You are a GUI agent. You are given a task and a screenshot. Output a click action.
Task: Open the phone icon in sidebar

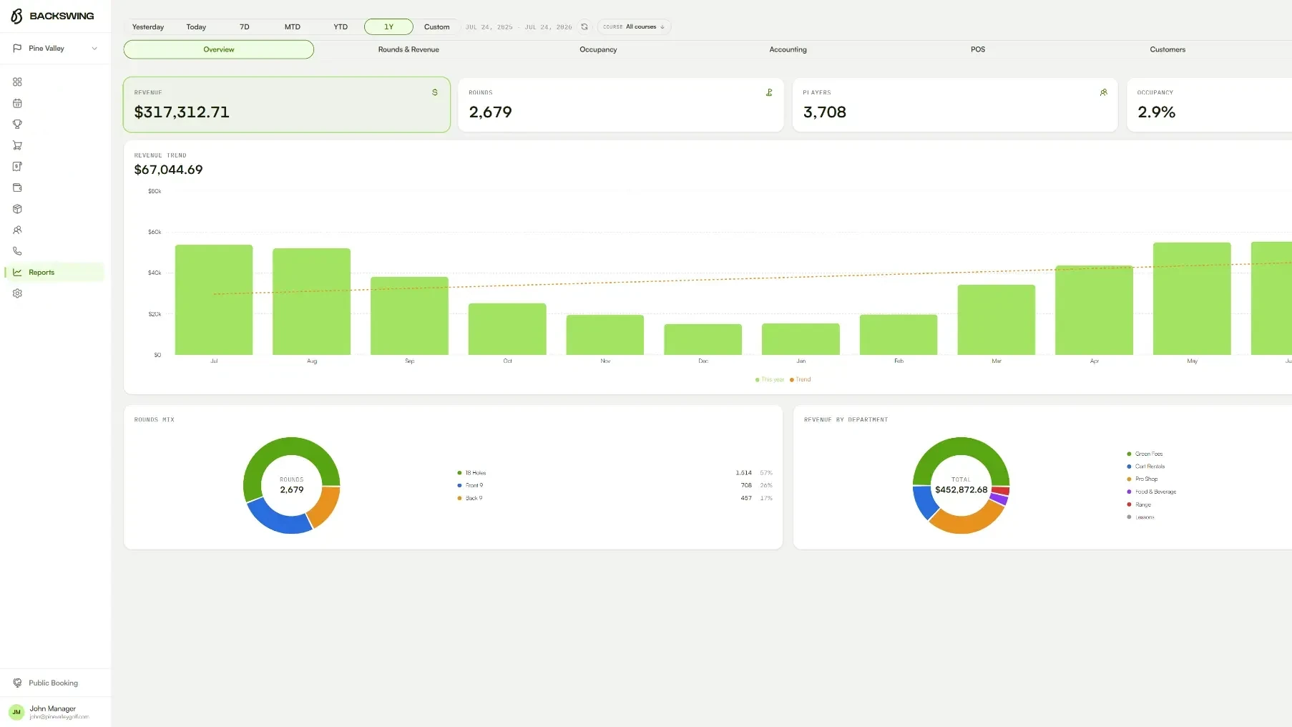pyautogui.click(x=17, y=251)
